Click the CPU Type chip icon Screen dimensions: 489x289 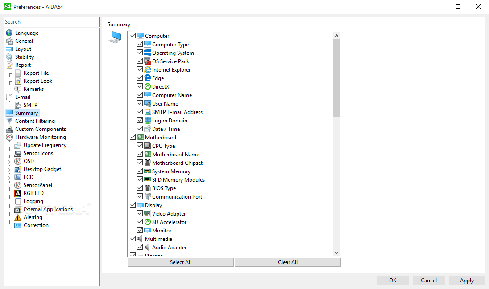point(148,146)
